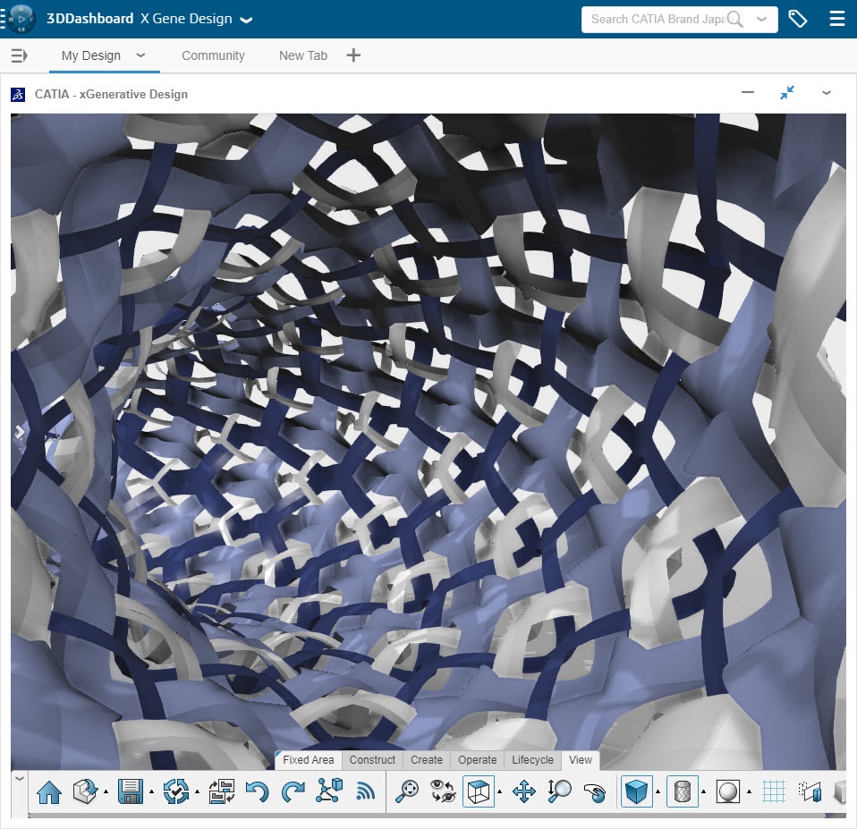Collapse the action bar with chevron
The height and width of the screenshot is (829, 857).
click(19, 778)
